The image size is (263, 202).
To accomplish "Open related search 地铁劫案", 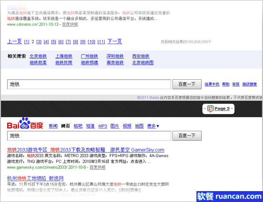I will 38,63.
